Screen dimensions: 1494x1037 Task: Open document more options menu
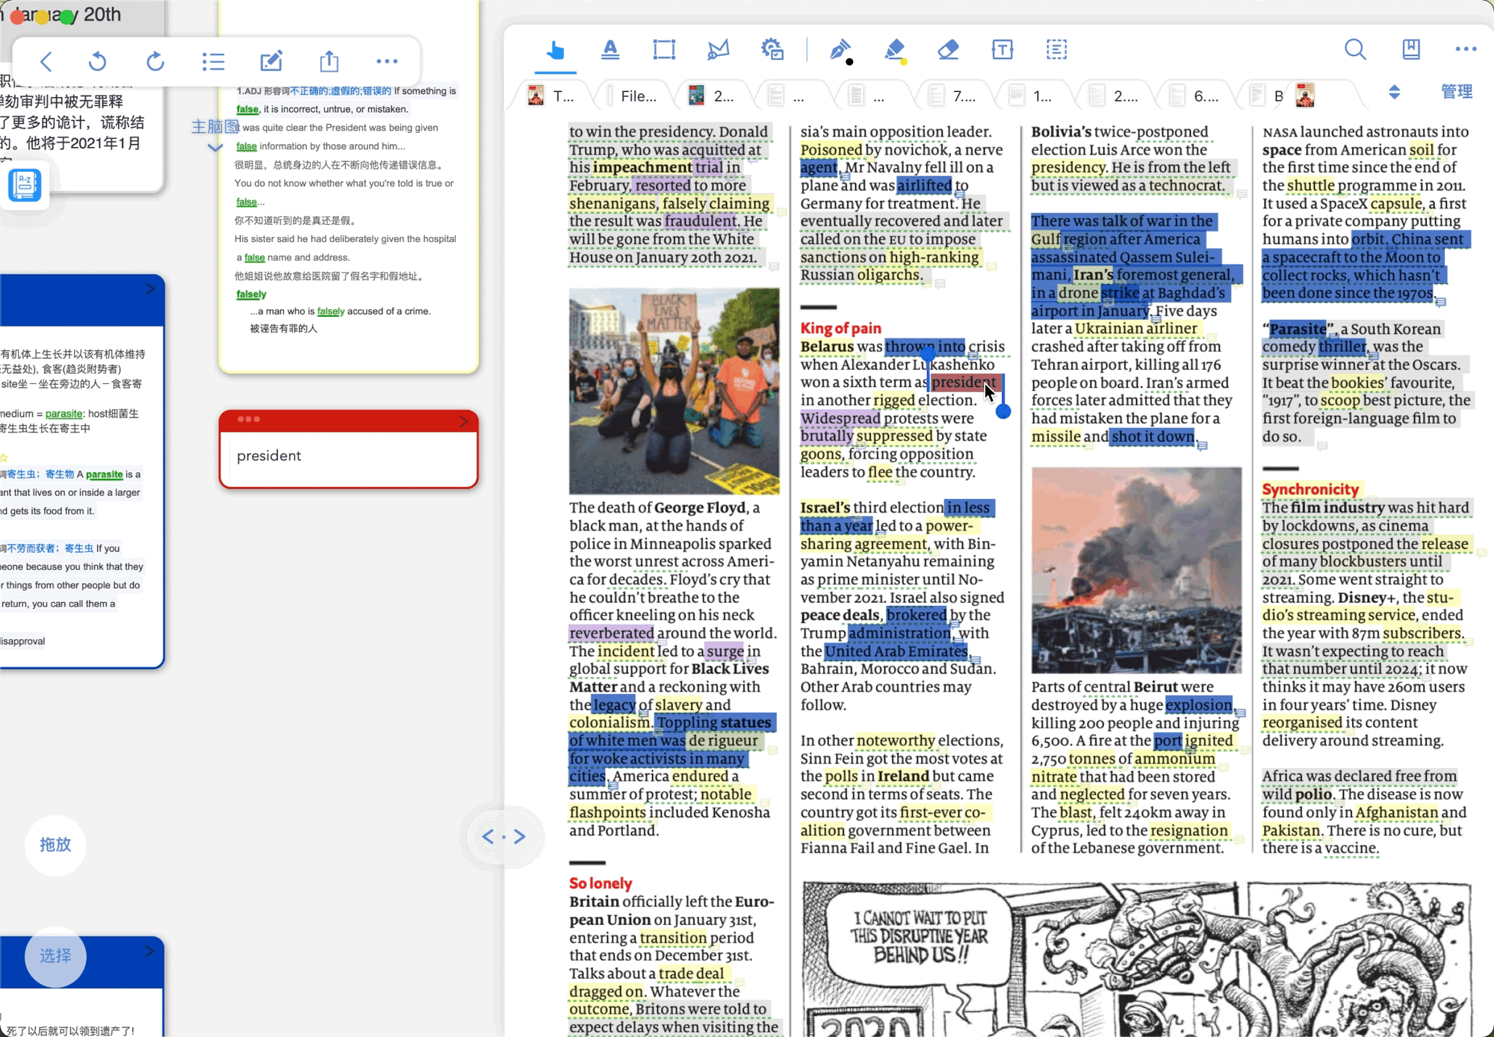point(1466,49)
